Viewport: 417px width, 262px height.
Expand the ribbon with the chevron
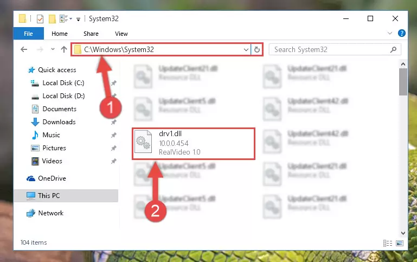389,33
